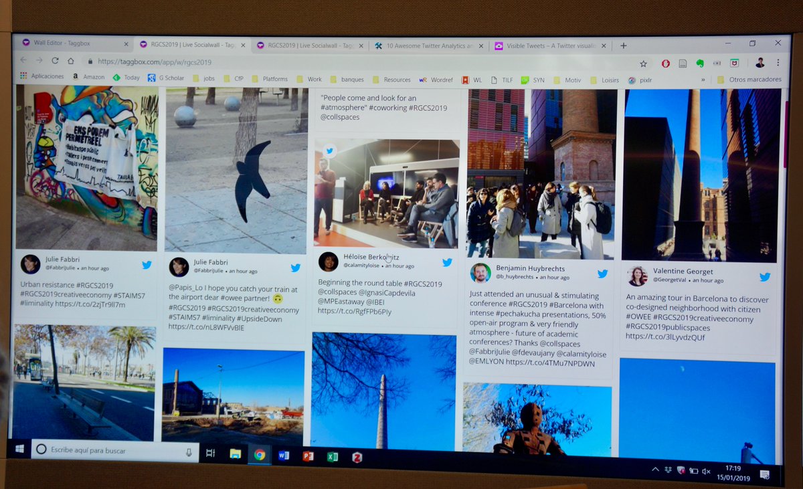Switch to the Wall Editor - Taggbox tab
This screenshot has width=803, height=489.
click(74, 43)
